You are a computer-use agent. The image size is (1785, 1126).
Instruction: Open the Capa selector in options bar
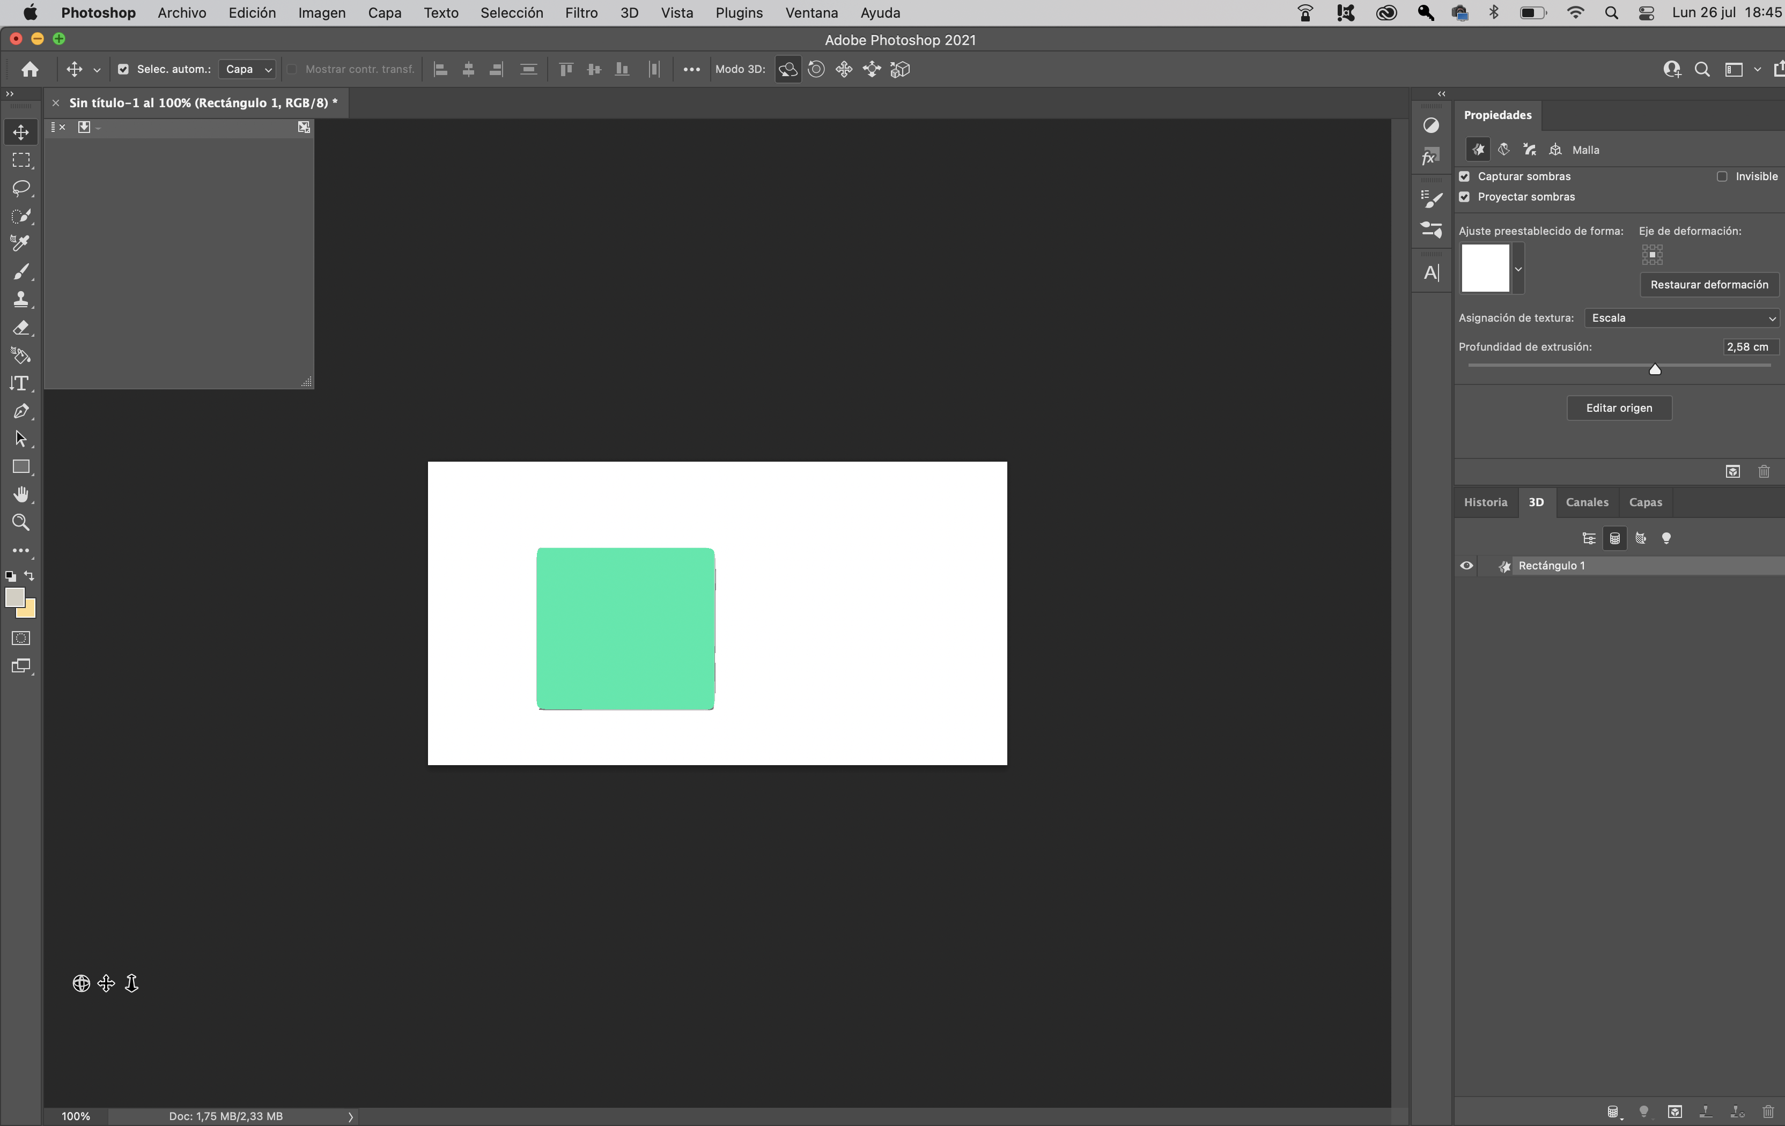click(247, 69)
